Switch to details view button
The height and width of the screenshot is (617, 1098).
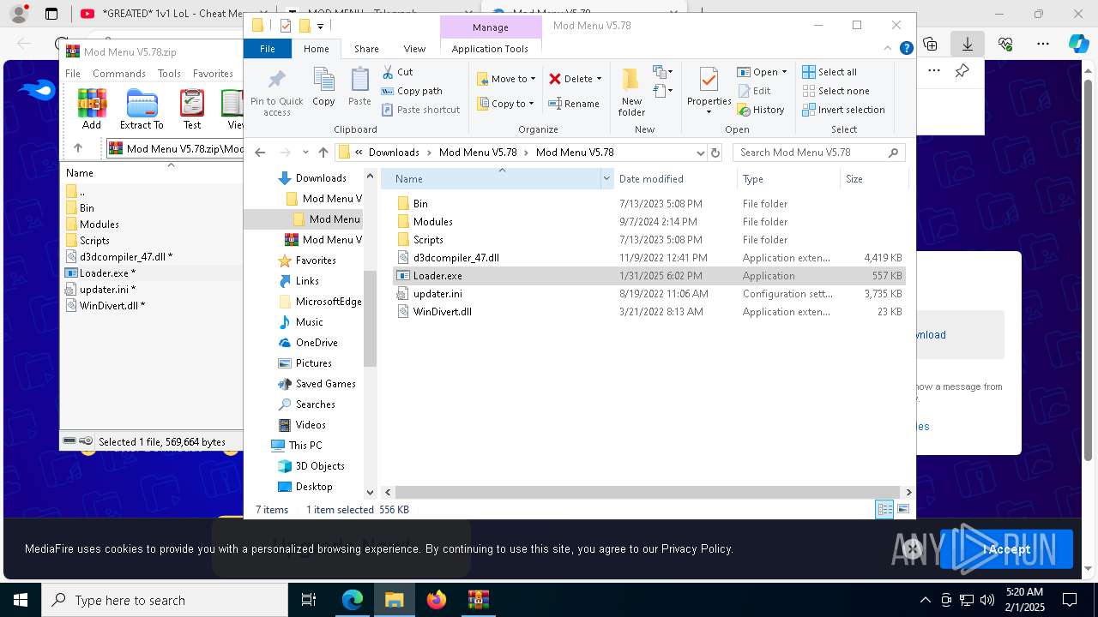[x=884, y=509]
